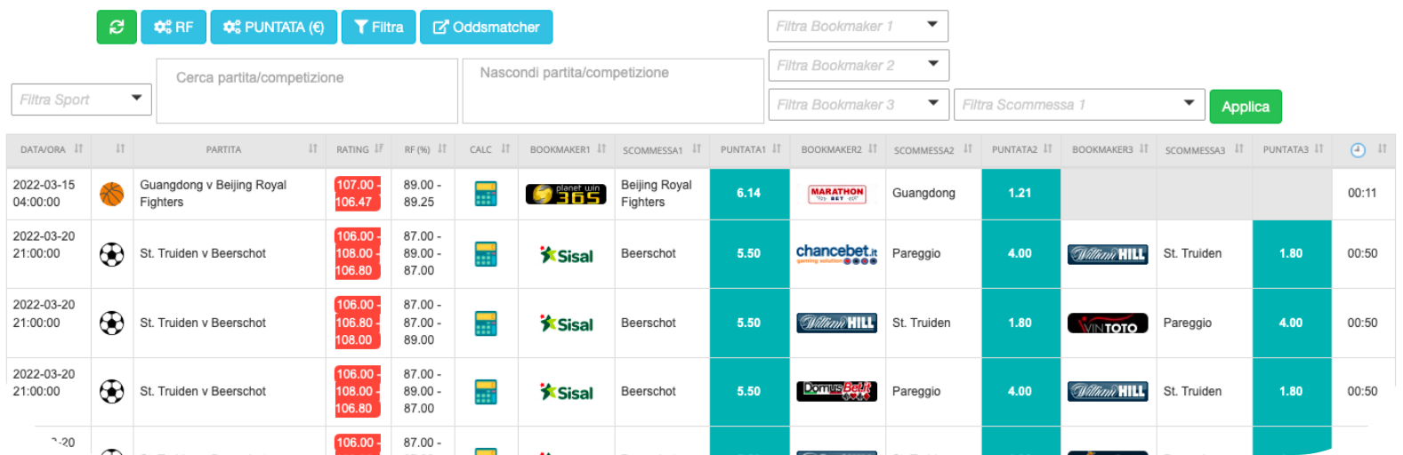
Task: Click the Planetwin365 bookmaker logo
Action: click(566, 194)
